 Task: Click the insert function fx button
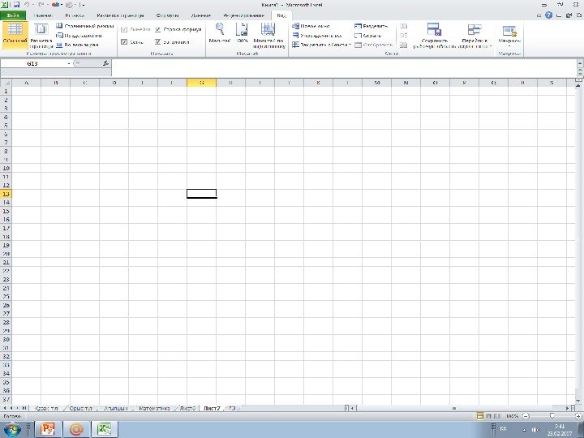[105, 64]
